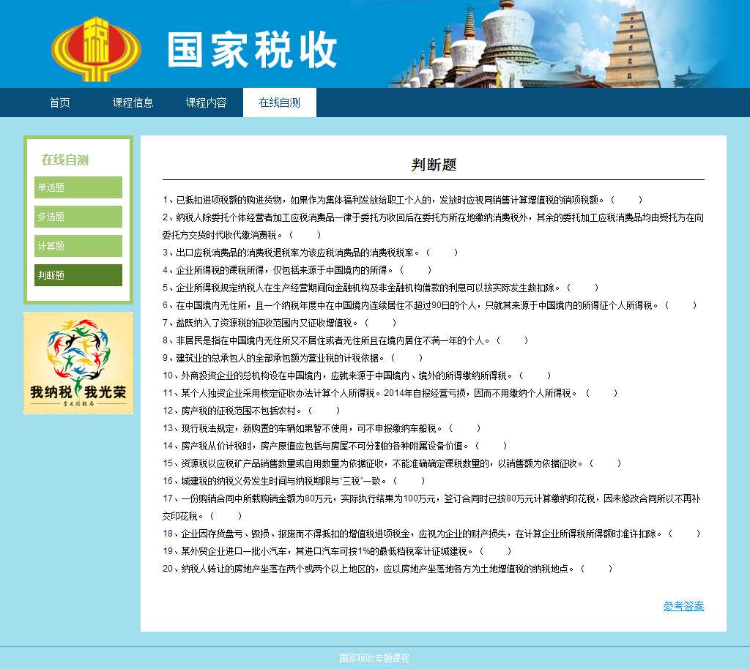Click the answer blank for question 20
Screen dimensions: 750x669
click(597, 569)
